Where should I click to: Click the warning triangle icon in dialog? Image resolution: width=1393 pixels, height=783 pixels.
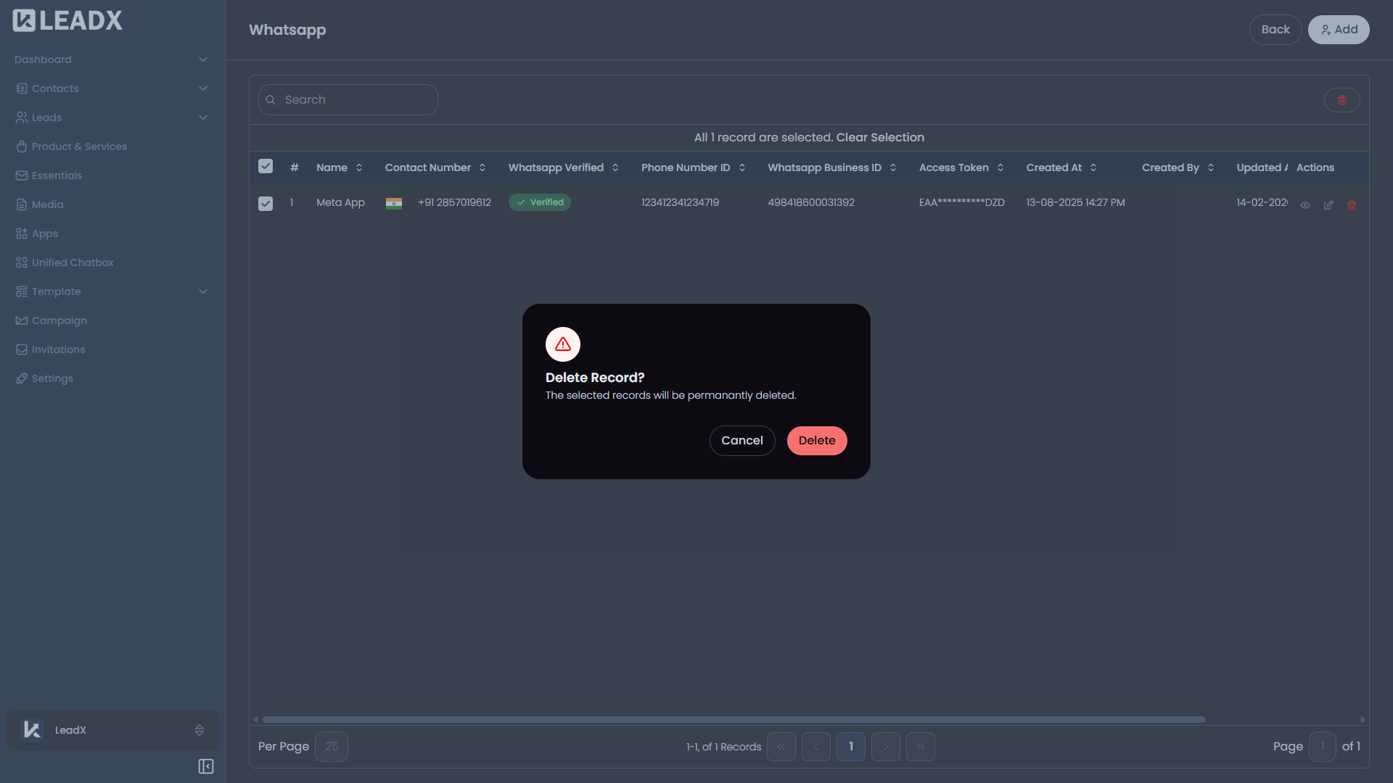point(562,344)
